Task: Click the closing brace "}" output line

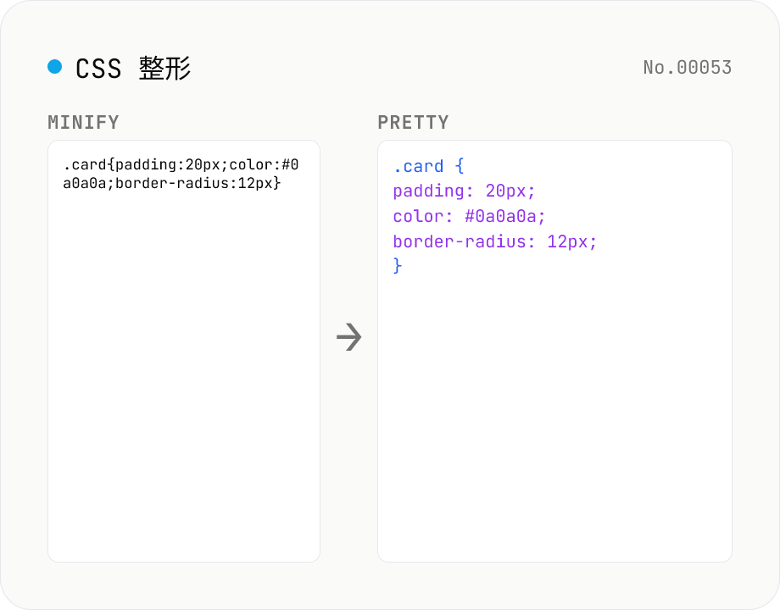Action: pos(397,265)
